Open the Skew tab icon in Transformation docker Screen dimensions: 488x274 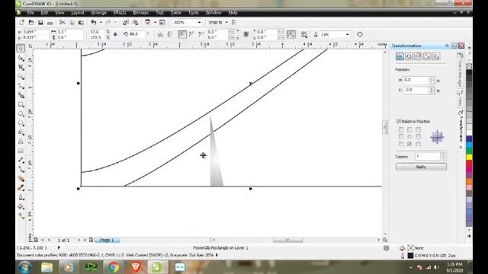436,56
